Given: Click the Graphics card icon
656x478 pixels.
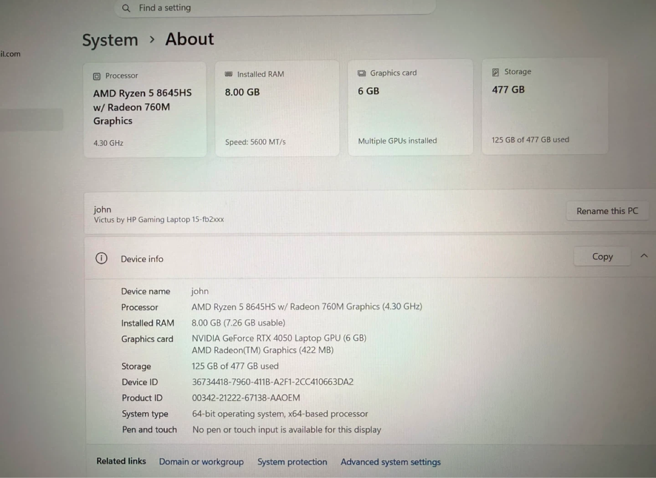Looking at the screenshot, I should click(362, 73).
